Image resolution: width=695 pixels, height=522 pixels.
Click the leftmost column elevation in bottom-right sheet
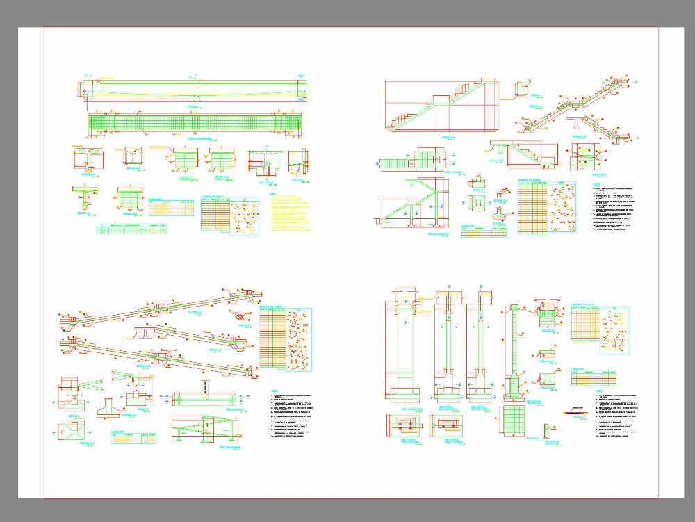(399, 348)
